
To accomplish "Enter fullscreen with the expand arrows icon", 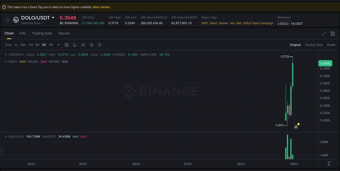I will (324, 34).
